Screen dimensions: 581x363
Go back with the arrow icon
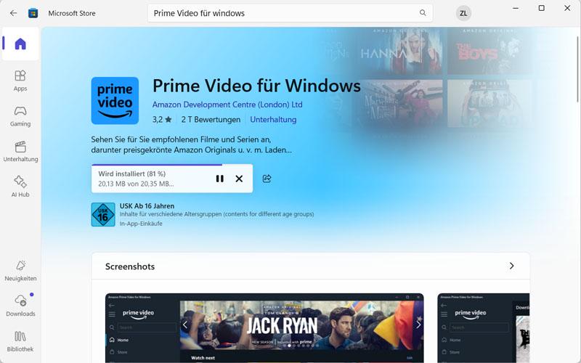(13, 13)
